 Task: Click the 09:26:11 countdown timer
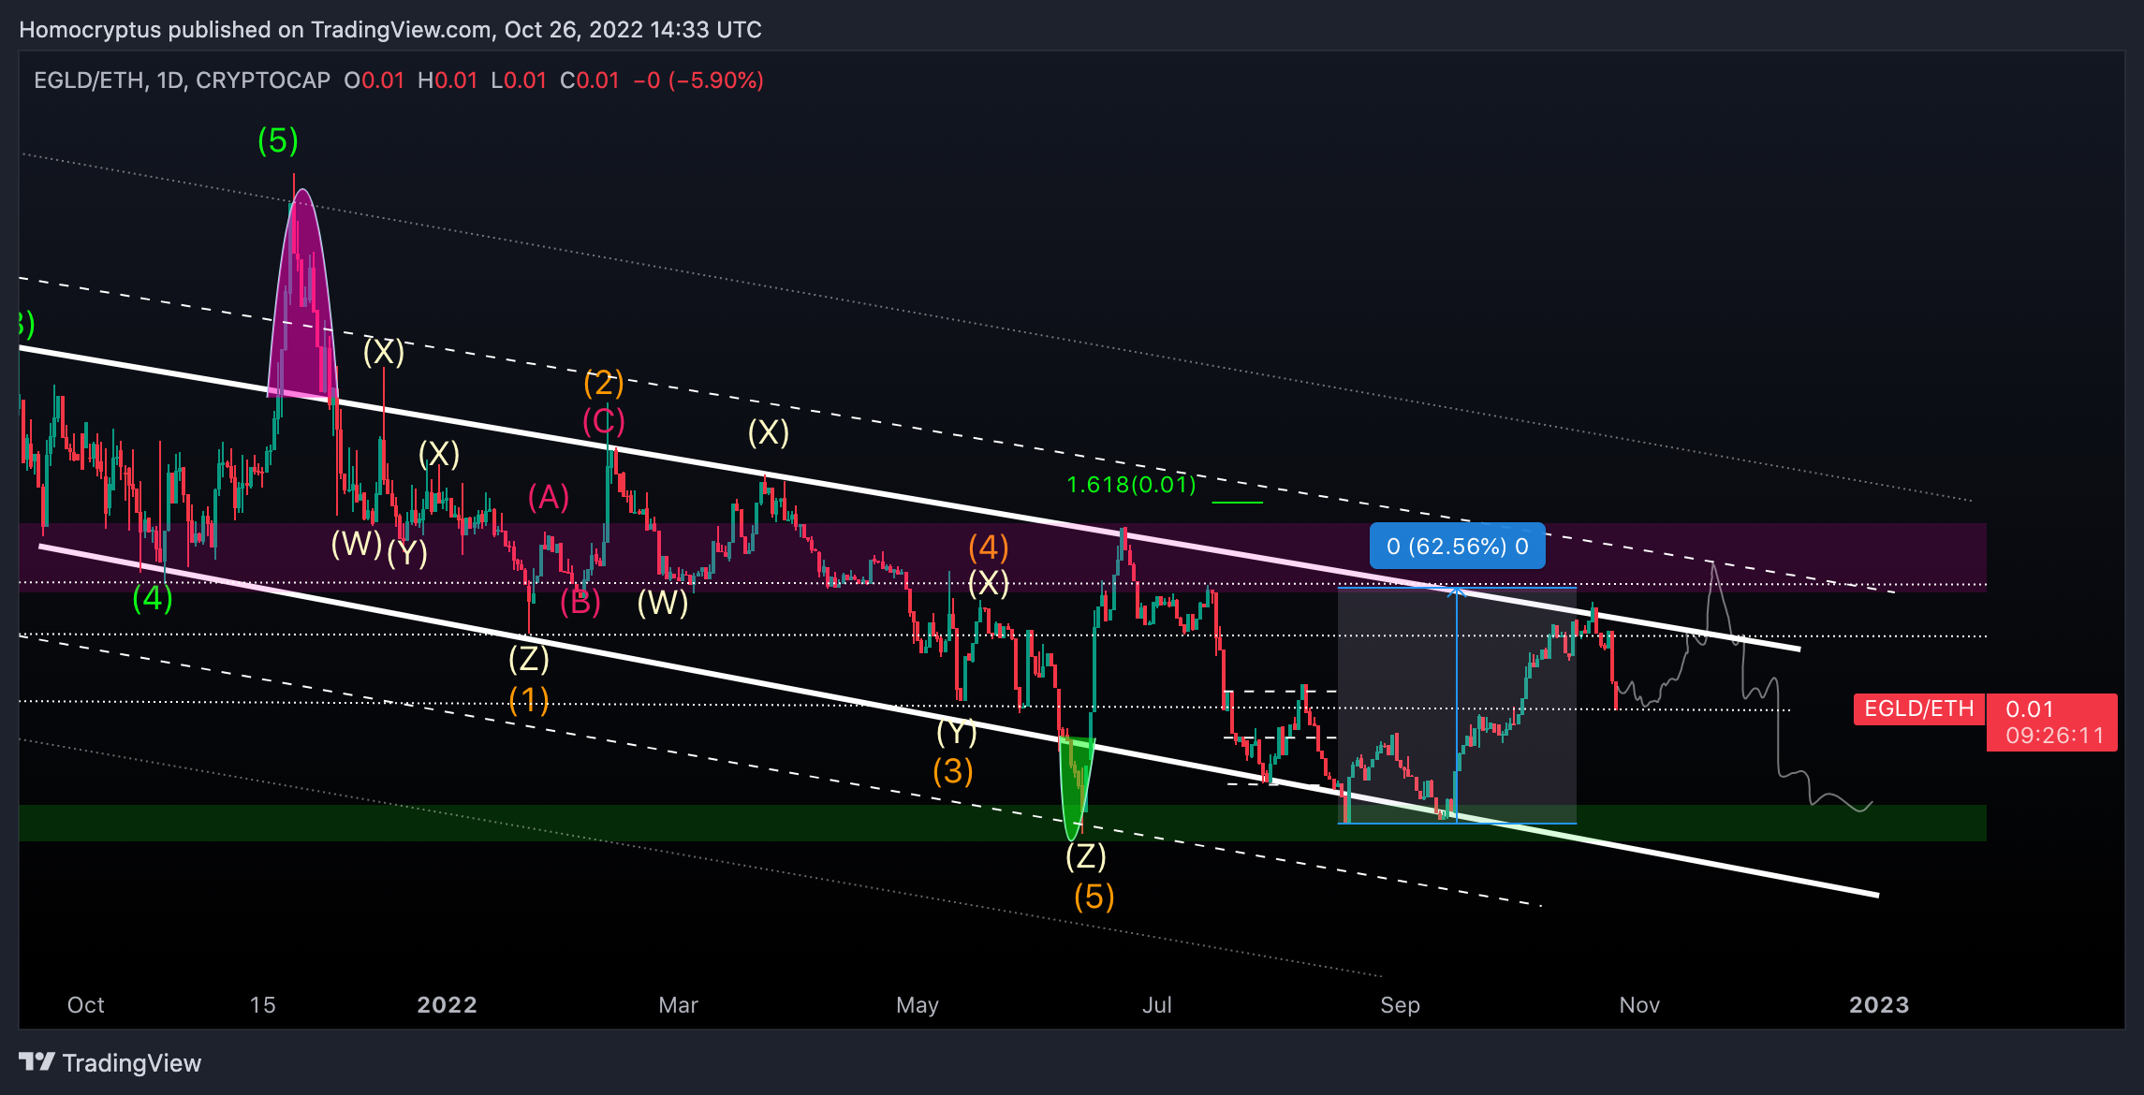pyautogui.click(x=2054, y=736)
